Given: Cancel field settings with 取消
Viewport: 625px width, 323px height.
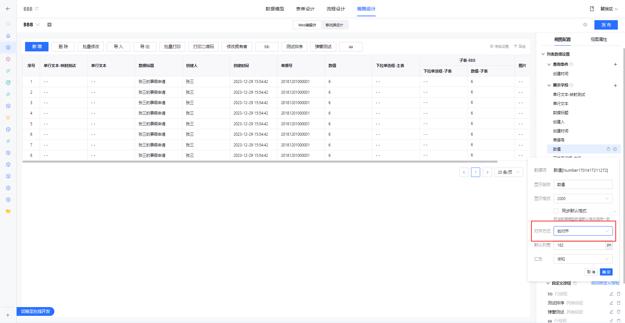Looking at the screenshot, I should coord(591,272).
